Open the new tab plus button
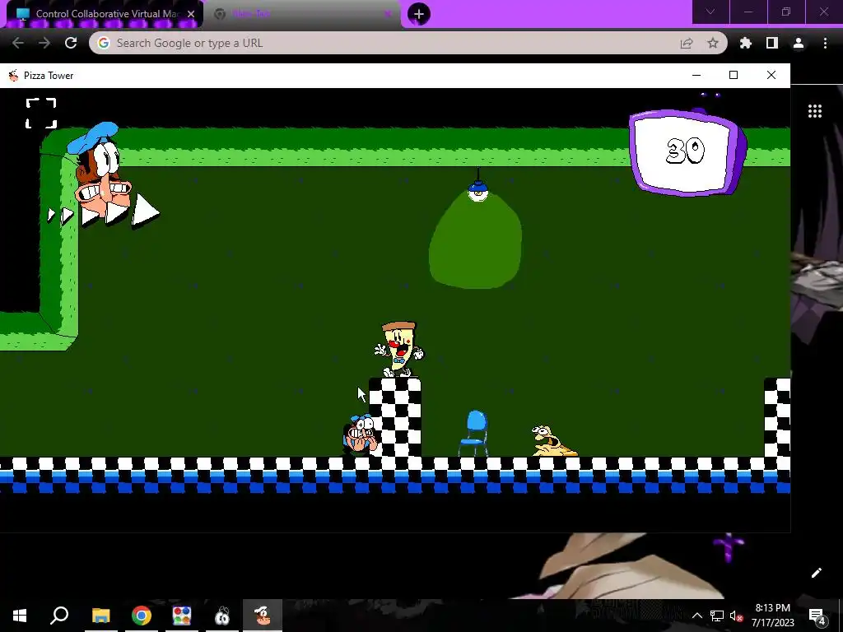The image size is (843, 632). click(x=419, y=14)
